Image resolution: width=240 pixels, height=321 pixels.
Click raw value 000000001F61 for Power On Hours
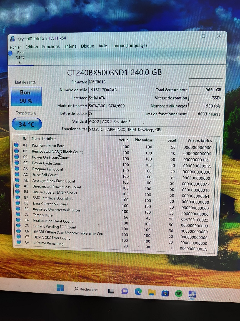[x=197, y=160]
